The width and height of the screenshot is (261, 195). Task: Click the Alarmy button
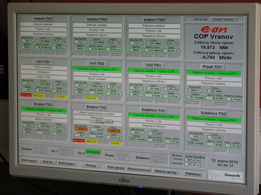tap(91, 165)
